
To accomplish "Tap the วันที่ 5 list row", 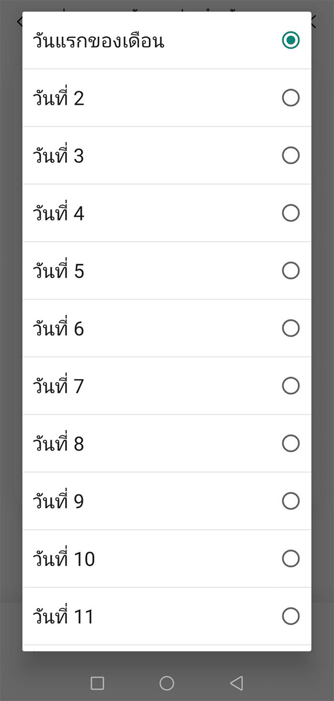I will point(167,271).
